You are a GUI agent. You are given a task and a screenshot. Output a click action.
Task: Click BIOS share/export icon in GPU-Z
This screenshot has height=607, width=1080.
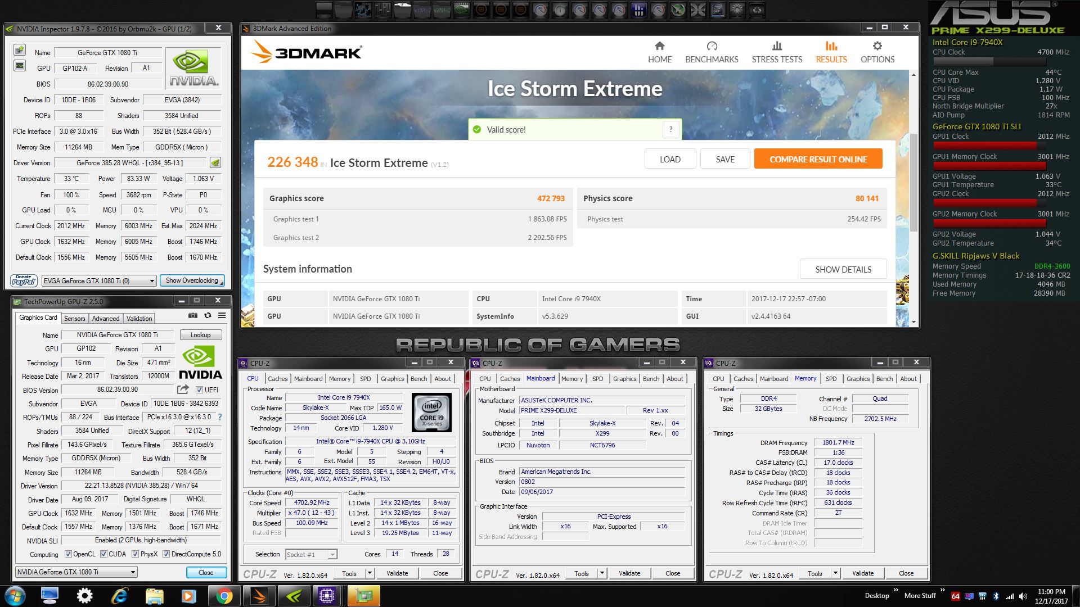183,389
